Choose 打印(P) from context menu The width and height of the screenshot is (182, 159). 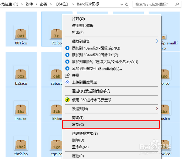pos(112,33)
